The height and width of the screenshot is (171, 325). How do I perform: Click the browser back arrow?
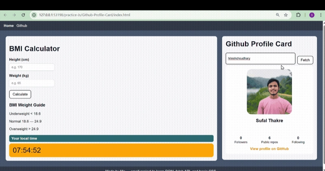[x=5, y=15]
